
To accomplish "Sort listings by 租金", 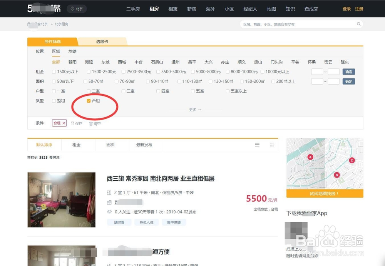I will pyautogui.click(x=76, y=145).
